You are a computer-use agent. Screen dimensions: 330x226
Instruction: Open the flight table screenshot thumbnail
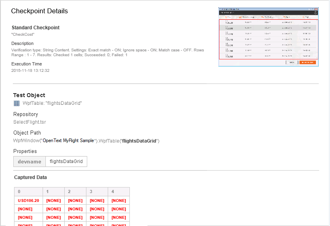[268, 37]
